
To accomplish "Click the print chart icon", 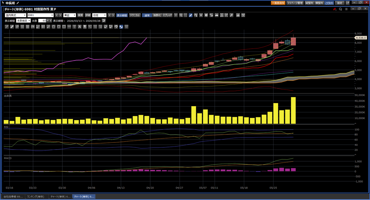I will [238, 15].
